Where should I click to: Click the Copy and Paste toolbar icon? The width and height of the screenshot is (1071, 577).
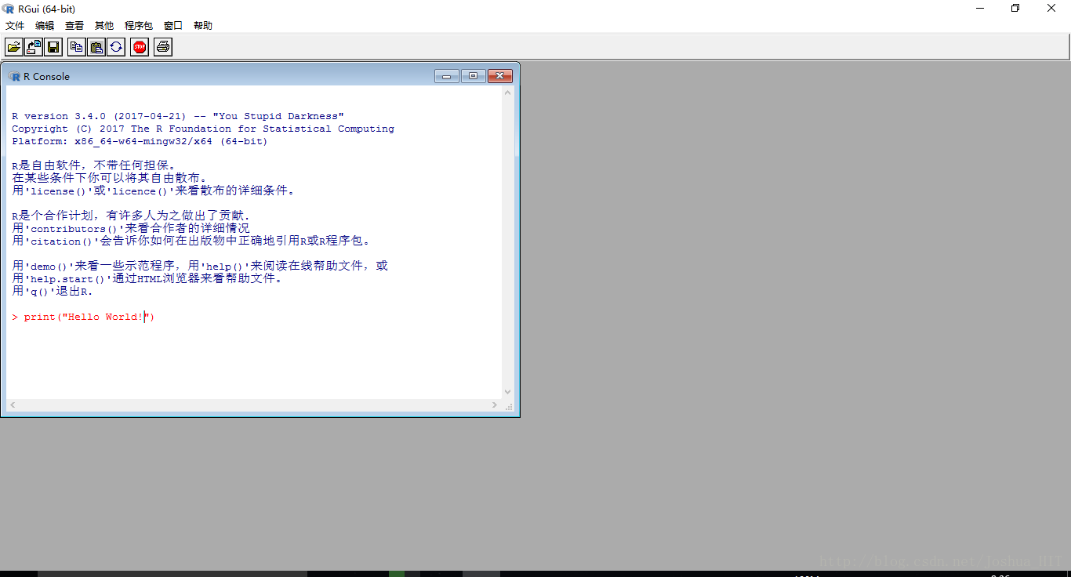115,47
